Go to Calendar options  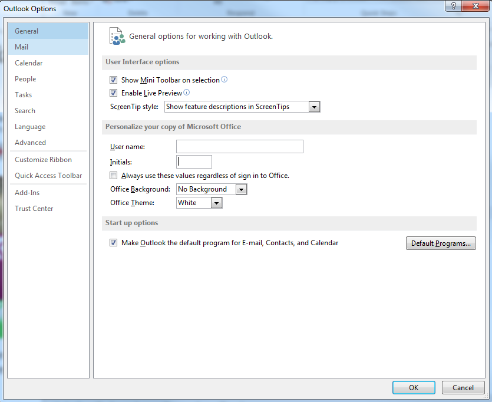pos(48,63)
